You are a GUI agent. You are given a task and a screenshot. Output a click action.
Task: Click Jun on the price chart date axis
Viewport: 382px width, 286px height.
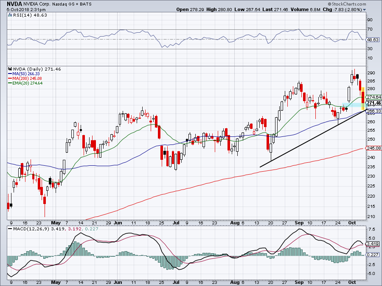[118, 223]
